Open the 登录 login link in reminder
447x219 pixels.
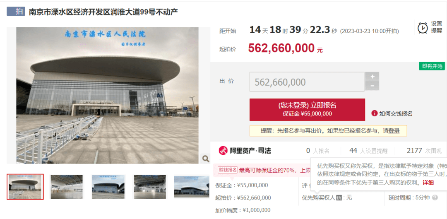[x=394, y=131]
